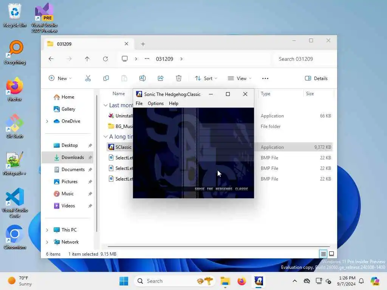Click the chevron after 031209 in address bar
The height and width of the screenshot is (290, 387).
(181, 59)
